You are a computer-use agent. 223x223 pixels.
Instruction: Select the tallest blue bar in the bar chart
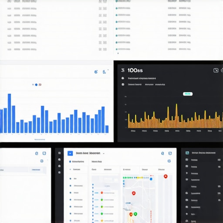[x=9, y=113]
